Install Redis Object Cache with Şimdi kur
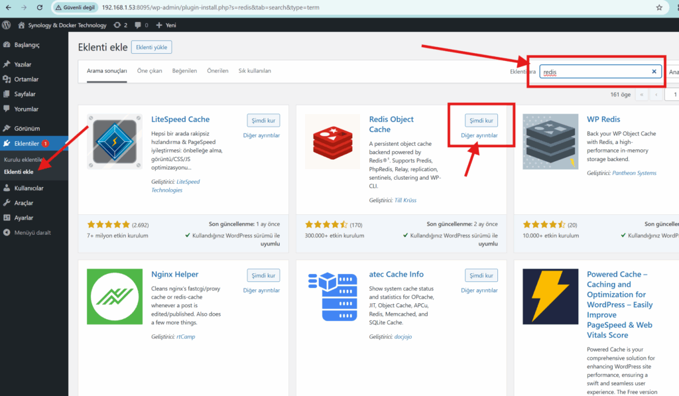Image resolution: width=679 pixels, height=396 pixels. (x=481, y=121)
